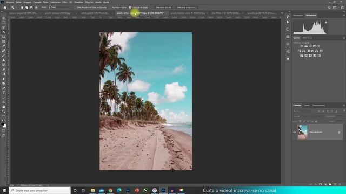Open the Selecionar menu
The height and width of the screenshot is (194, 346).
click(55, 2)
